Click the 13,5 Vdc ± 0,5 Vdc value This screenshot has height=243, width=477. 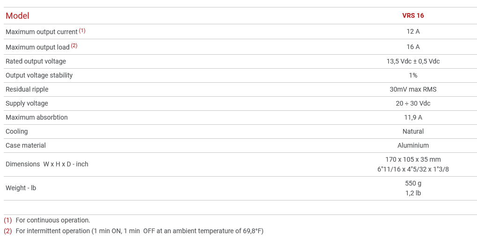pyautogui.click(x=413, y=61)
